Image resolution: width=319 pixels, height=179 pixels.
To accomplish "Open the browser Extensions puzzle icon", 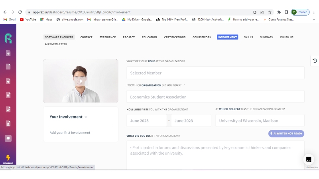I will pos(279,12).
